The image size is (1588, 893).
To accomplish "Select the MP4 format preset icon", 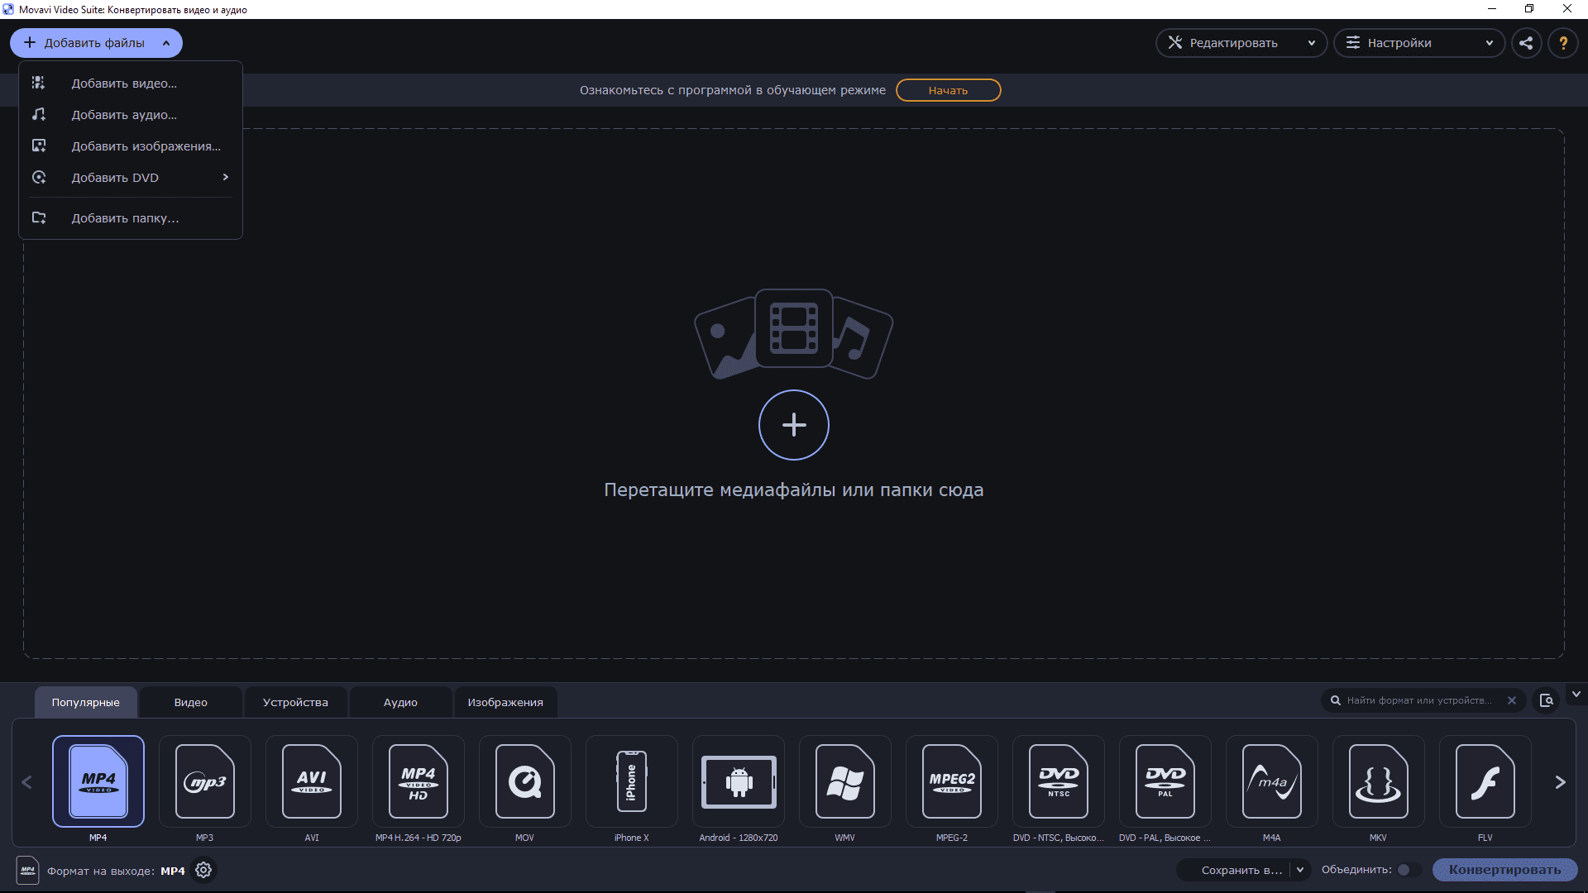I will point(98,781).
